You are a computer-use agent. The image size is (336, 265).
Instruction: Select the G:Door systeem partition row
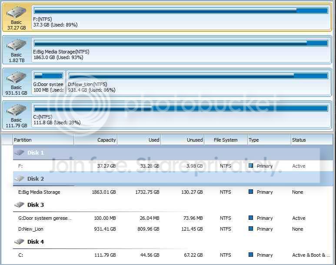coord(173,218)
